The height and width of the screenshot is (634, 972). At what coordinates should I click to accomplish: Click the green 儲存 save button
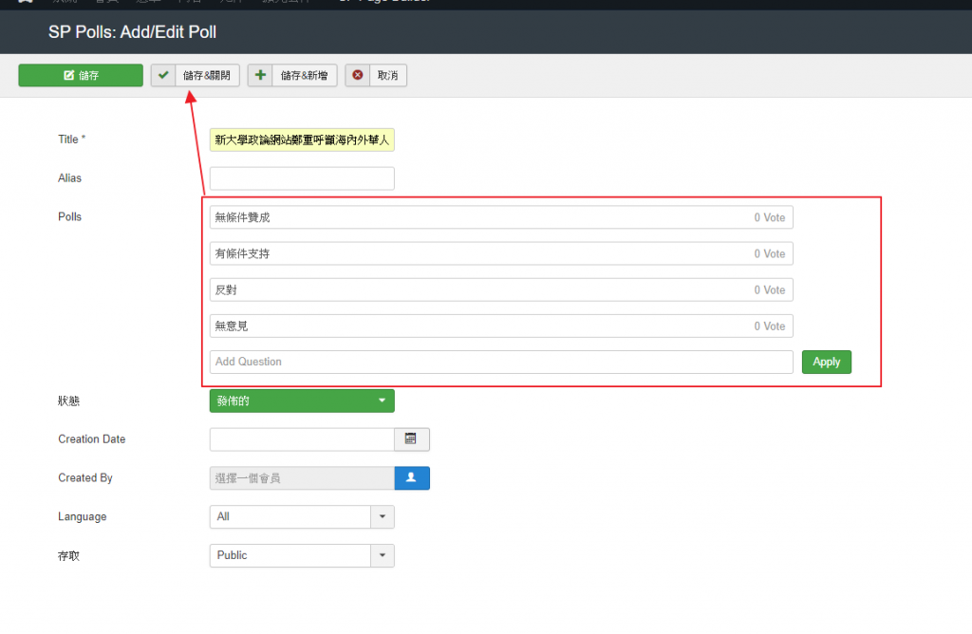click(x=81, y=76)
